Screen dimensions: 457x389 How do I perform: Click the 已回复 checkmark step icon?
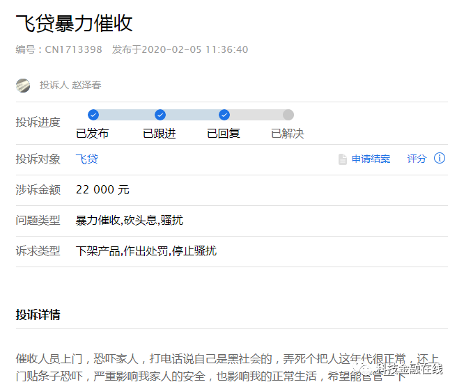[x=224, y=115]
